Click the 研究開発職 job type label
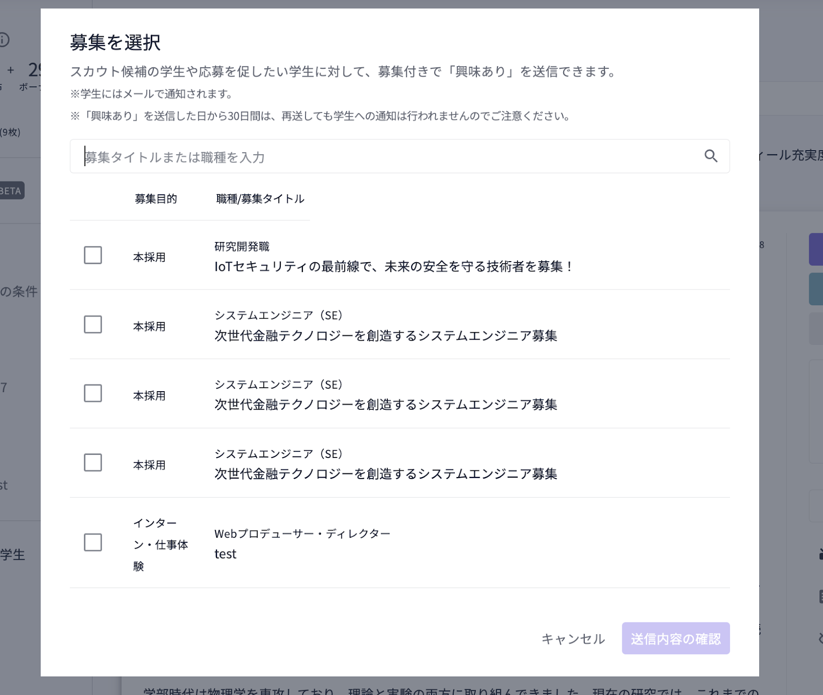823x695 pixels. (242, 247)
